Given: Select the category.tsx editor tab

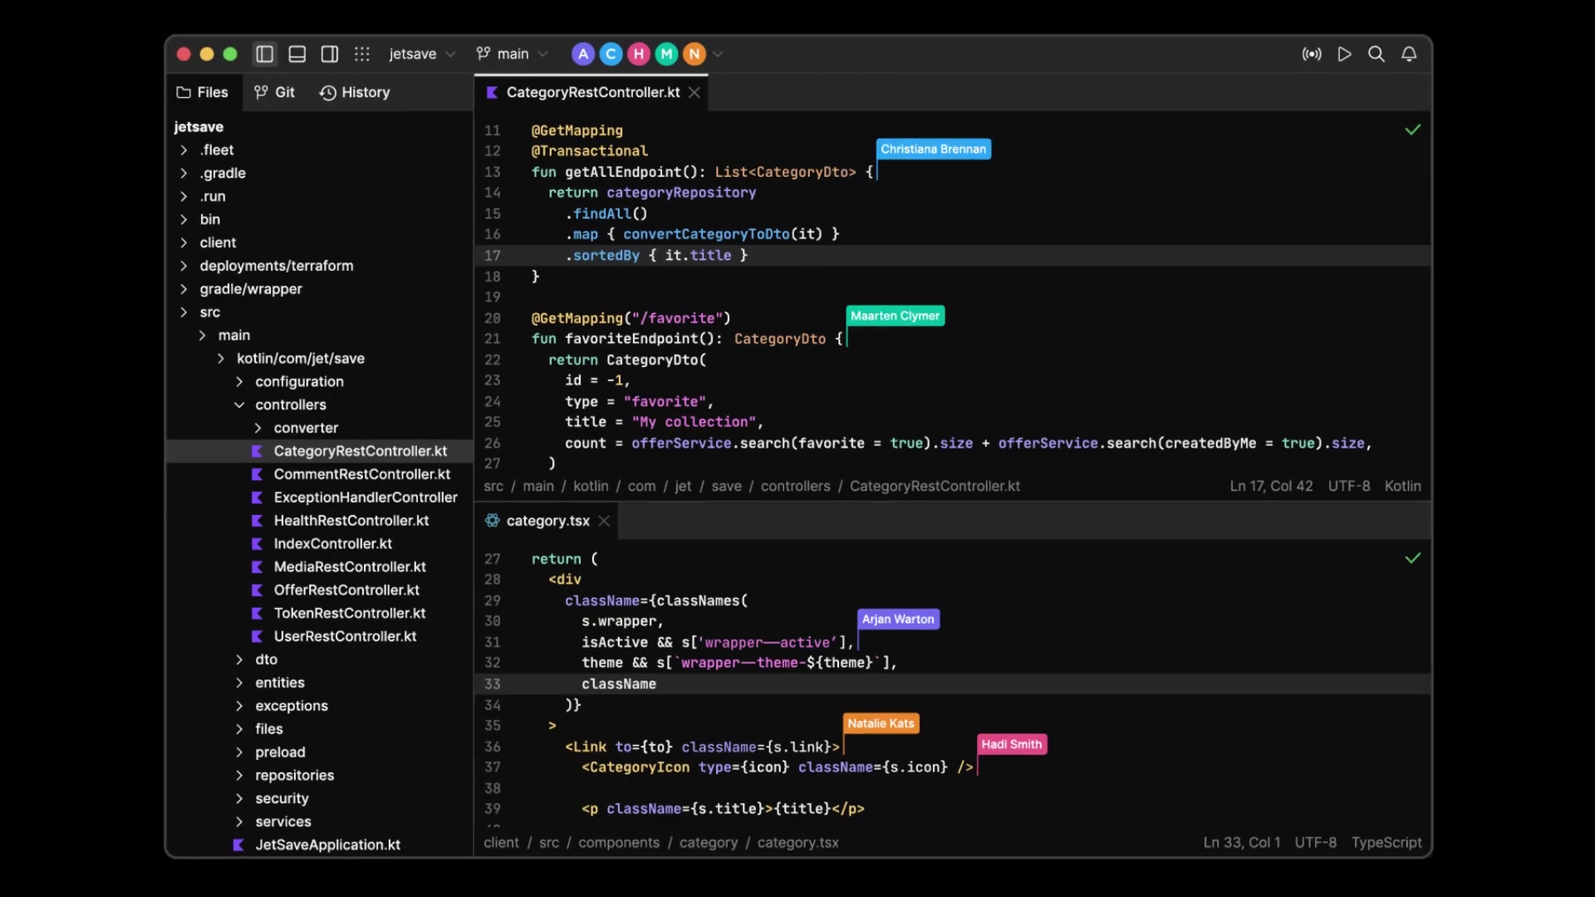Looking at the screenshot, I should click(x=547, y=521).
